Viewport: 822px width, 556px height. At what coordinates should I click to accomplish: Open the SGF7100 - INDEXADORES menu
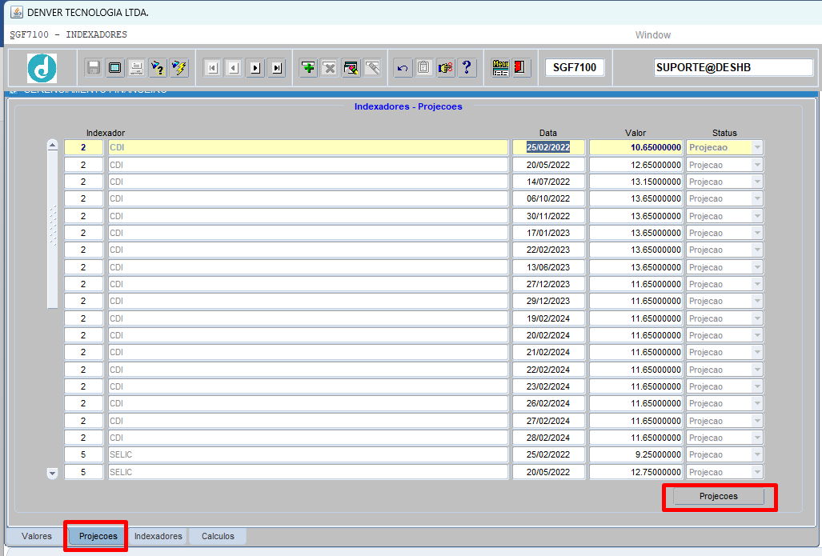(68, 34)
